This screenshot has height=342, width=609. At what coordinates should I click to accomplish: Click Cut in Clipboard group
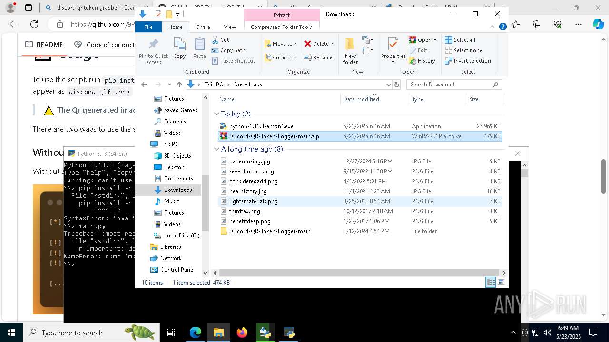point(220,40)
